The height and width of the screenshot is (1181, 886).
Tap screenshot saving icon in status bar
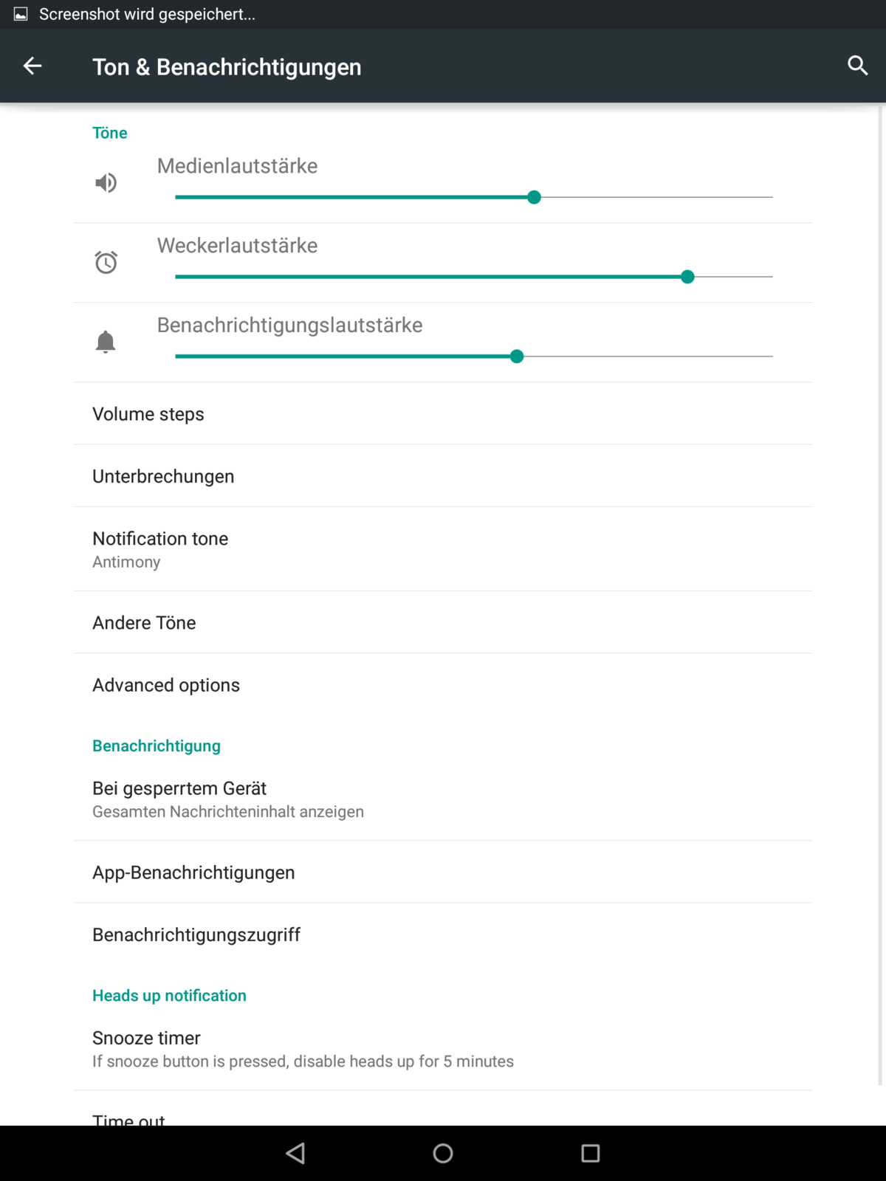coord(21,14)
